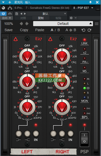Copy A to B settings
The image size is (101, 156).
tap(71, 30)
